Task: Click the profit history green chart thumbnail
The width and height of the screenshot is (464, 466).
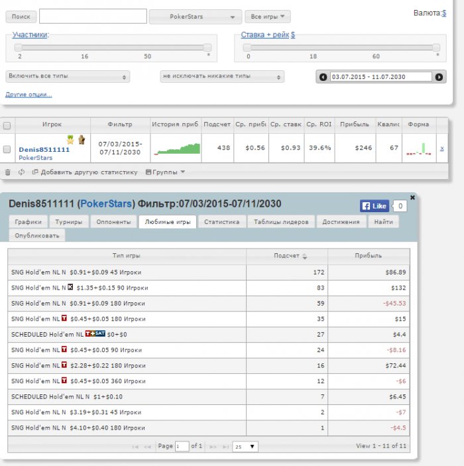Action: 177,148
